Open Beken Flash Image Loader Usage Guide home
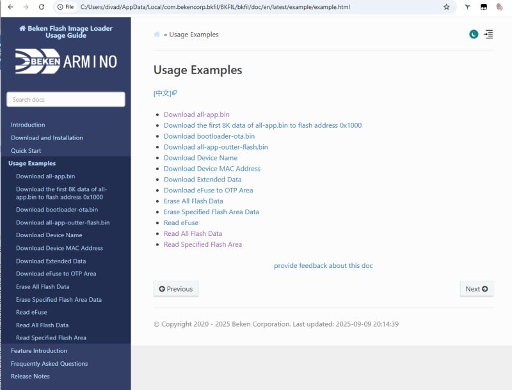This screenshot has width=512, height=390. 66,31
